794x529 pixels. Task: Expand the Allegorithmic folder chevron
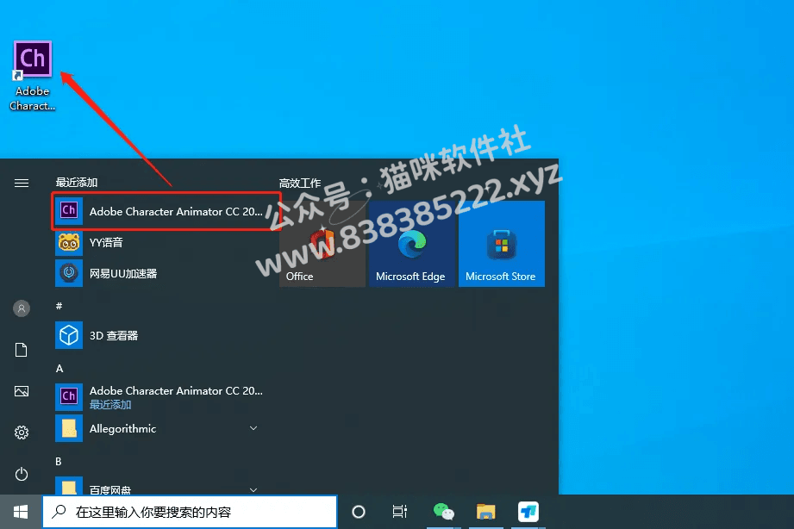tap(253, 428)
